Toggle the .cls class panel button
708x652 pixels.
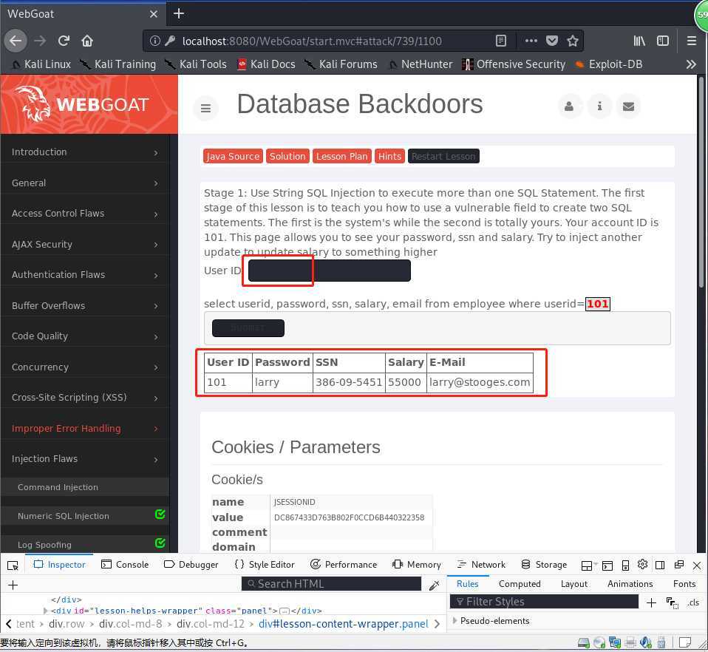693,602
